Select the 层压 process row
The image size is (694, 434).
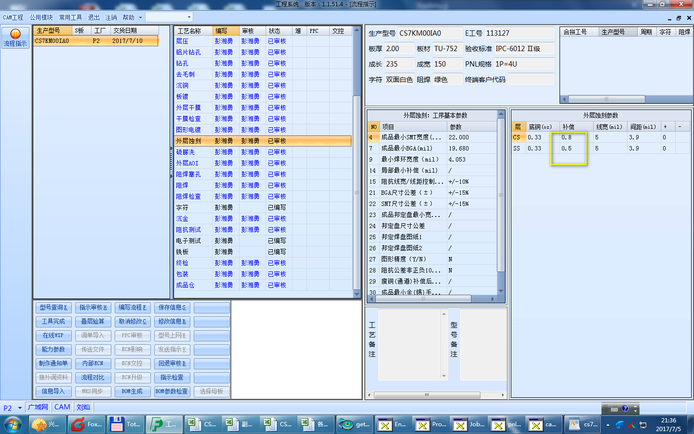click(263, 41)
